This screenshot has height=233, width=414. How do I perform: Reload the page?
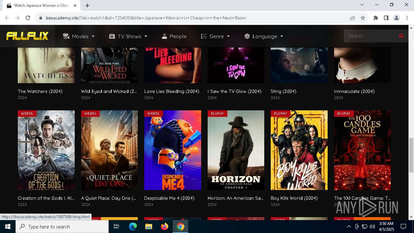[x=28, y=18]
